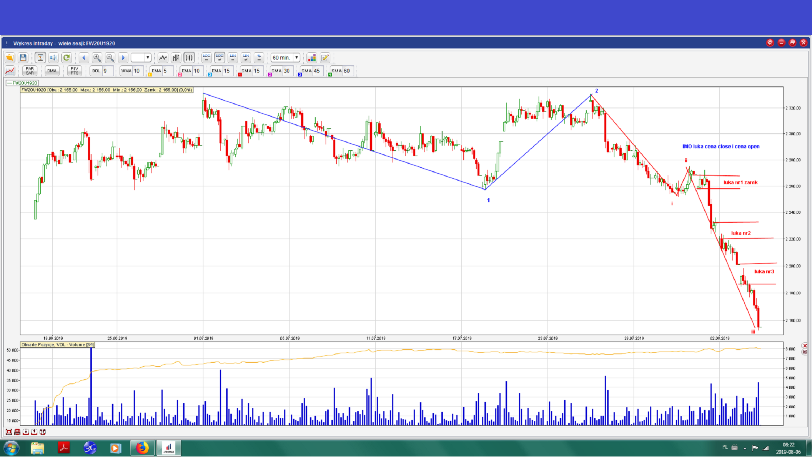Zoom out with the magnifier minus icon
The width and height of the screenshot is (812, 458).
pyautogui.click(x=110, y=58)
